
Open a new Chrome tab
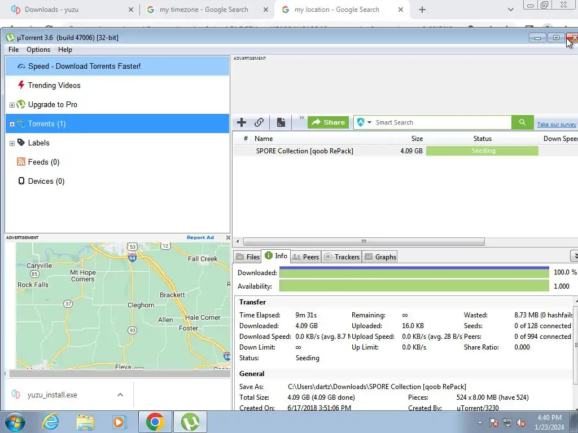coord(422,10)
